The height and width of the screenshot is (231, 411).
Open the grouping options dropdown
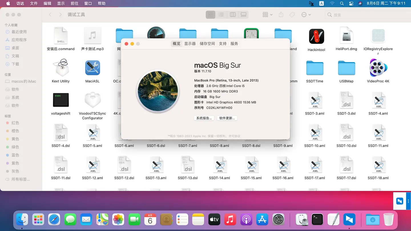coord(267,15)
